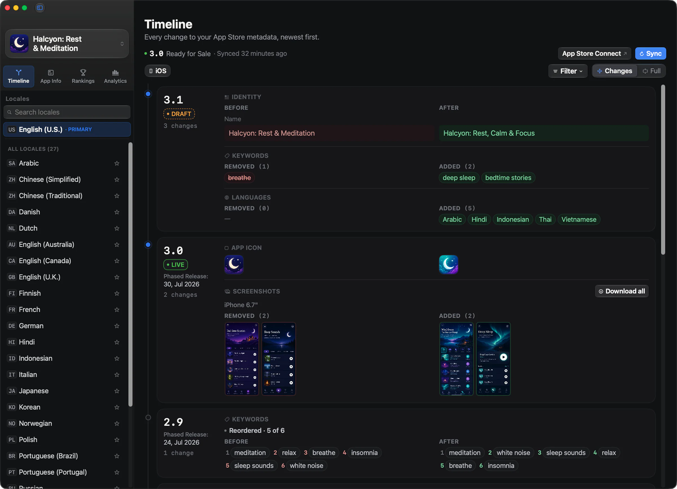Click the new teal app icon thumbnail
This screenshot has width=677, height=489.
[448, 264]
